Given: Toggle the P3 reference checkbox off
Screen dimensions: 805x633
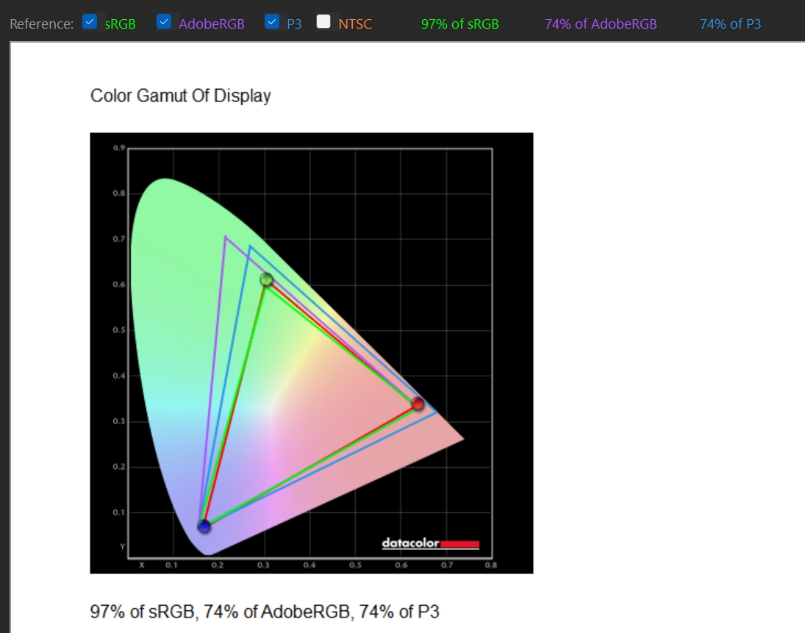Looking at the screenshot, I should click(x=272, y=23).
